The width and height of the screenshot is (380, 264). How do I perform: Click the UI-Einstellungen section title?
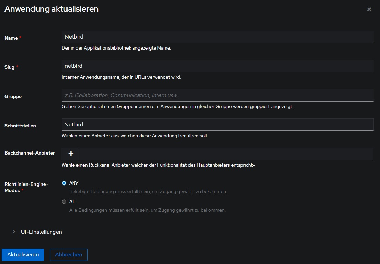coord(41,232)
